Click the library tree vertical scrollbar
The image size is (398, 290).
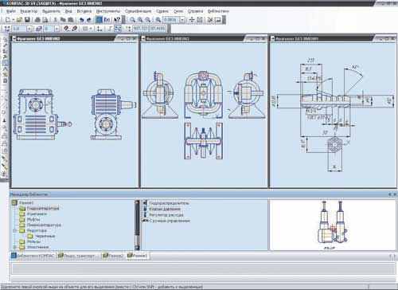coord(137,225)
